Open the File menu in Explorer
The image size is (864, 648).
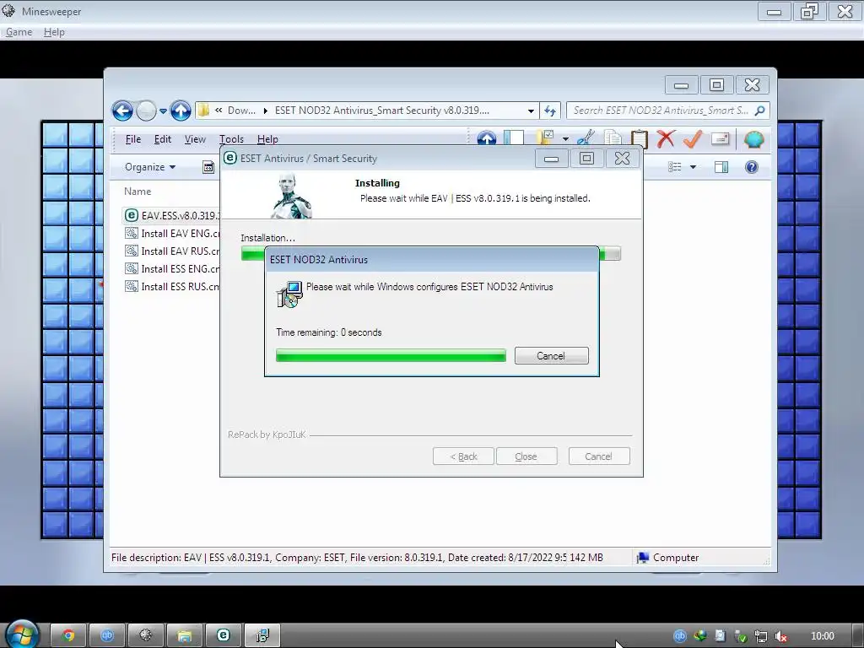133,139
